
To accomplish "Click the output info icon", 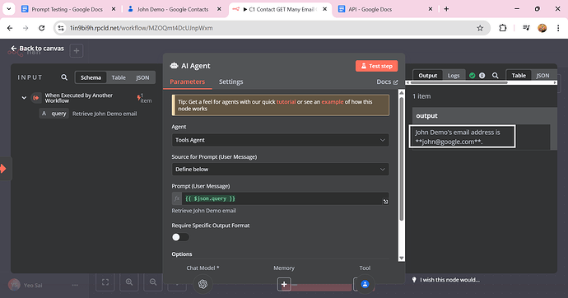I will pos(482,75).
